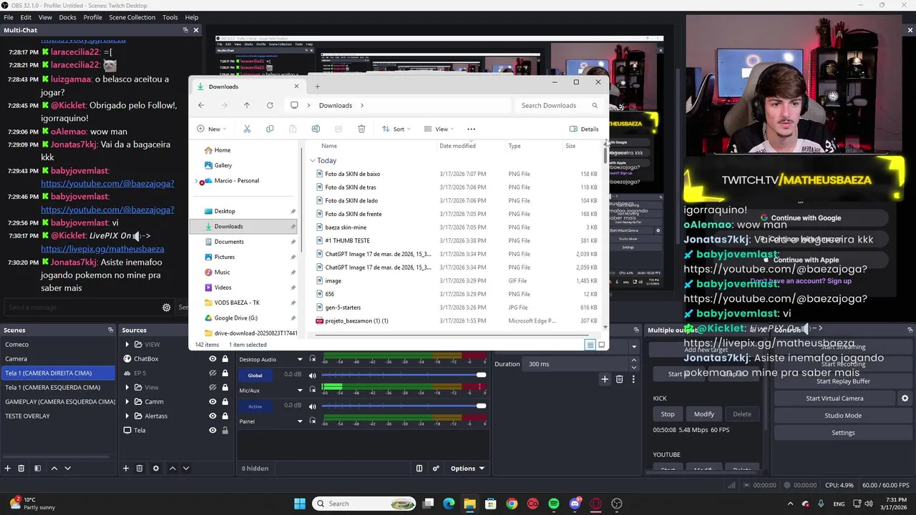Open the OBS Profile menu

point(92,17)
